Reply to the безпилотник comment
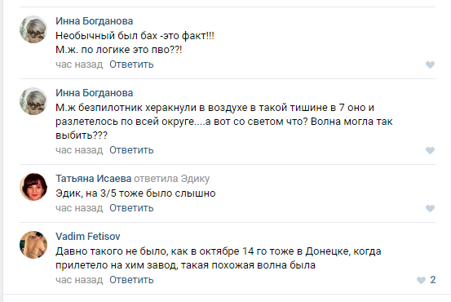 131,150
